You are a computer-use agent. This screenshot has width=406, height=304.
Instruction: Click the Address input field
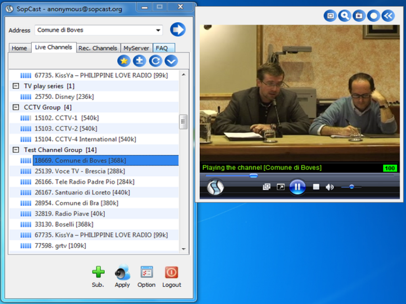pos(98,30)
